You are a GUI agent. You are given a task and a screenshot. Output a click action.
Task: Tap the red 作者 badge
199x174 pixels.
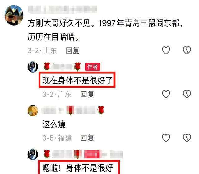point(93,67)
